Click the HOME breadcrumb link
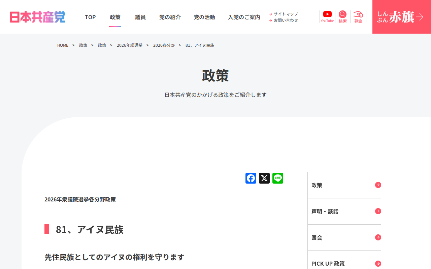431x269 pixels. (63, 45)
